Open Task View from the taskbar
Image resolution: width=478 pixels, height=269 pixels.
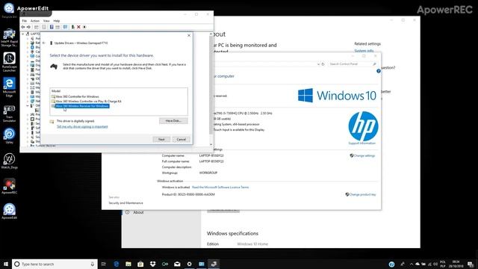[x=104, y=264]
